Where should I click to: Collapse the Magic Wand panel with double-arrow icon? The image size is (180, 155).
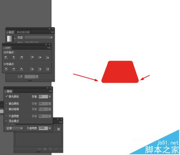(x=48, y=88)
